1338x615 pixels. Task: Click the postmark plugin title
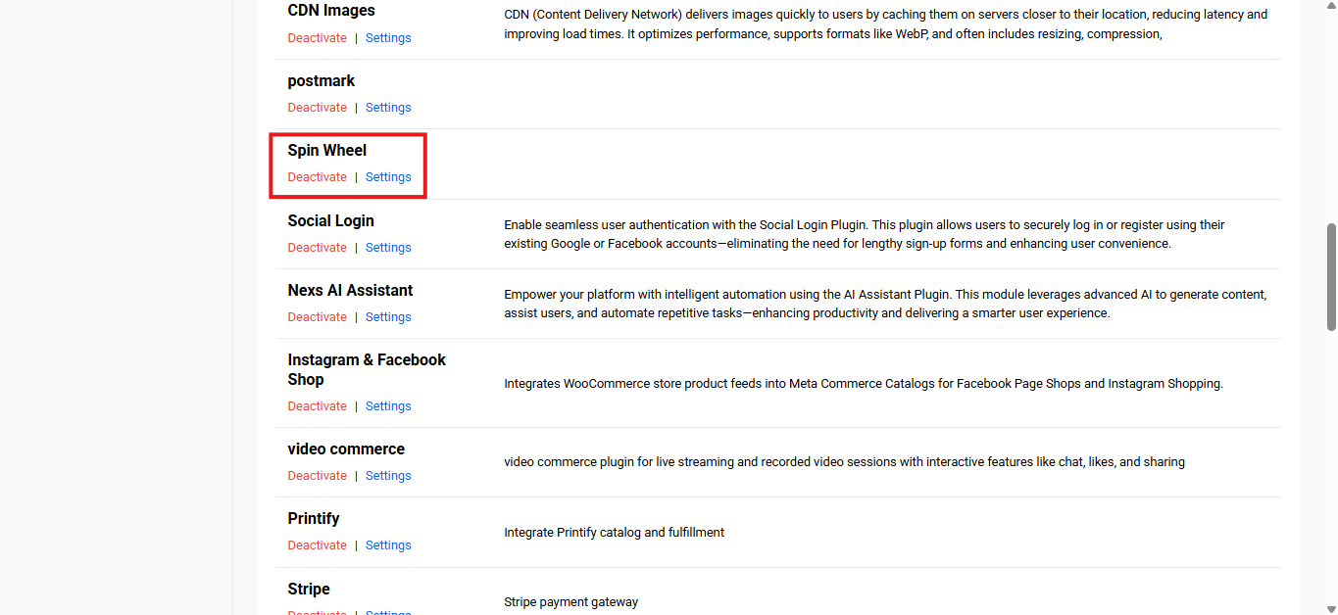coord(322,81)
